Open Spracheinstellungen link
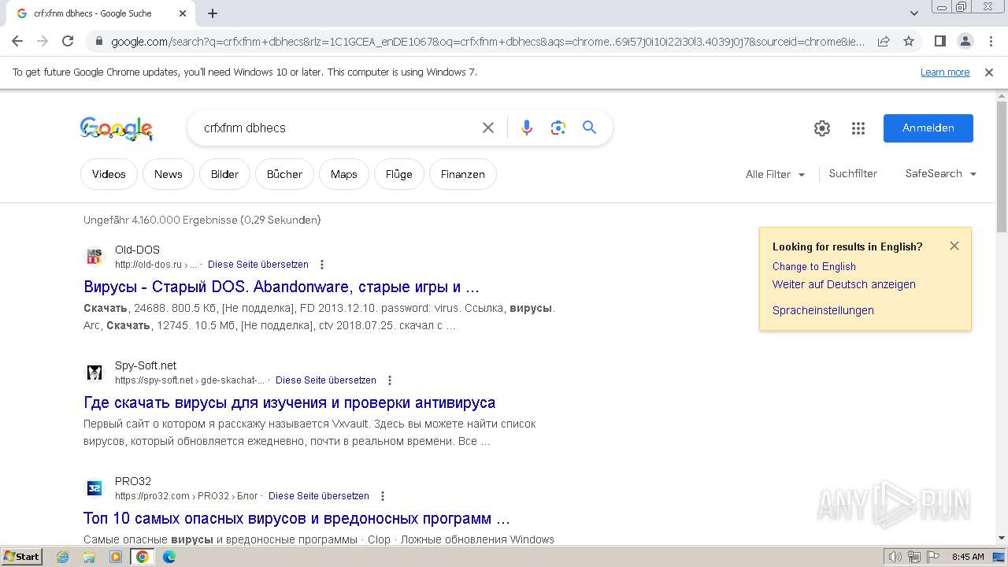 coord(823,310)
